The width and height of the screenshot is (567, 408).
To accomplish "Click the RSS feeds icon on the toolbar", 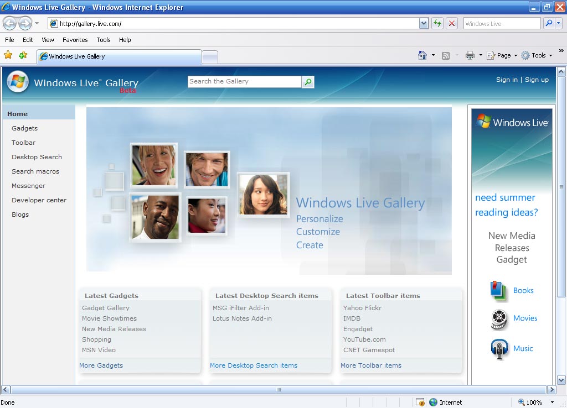I will [x=446, y=55].
